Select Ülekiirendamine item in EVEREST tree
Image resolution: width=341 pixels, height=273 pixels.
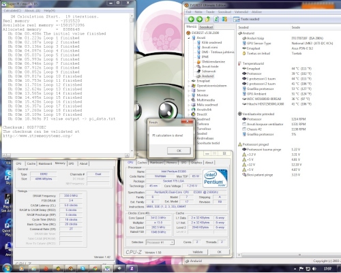211,61
